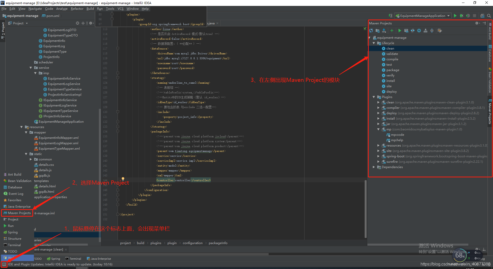Screen dimensions: 493x269
Task: Open Maven Projects panel gear settings
Action: point(477,23)
